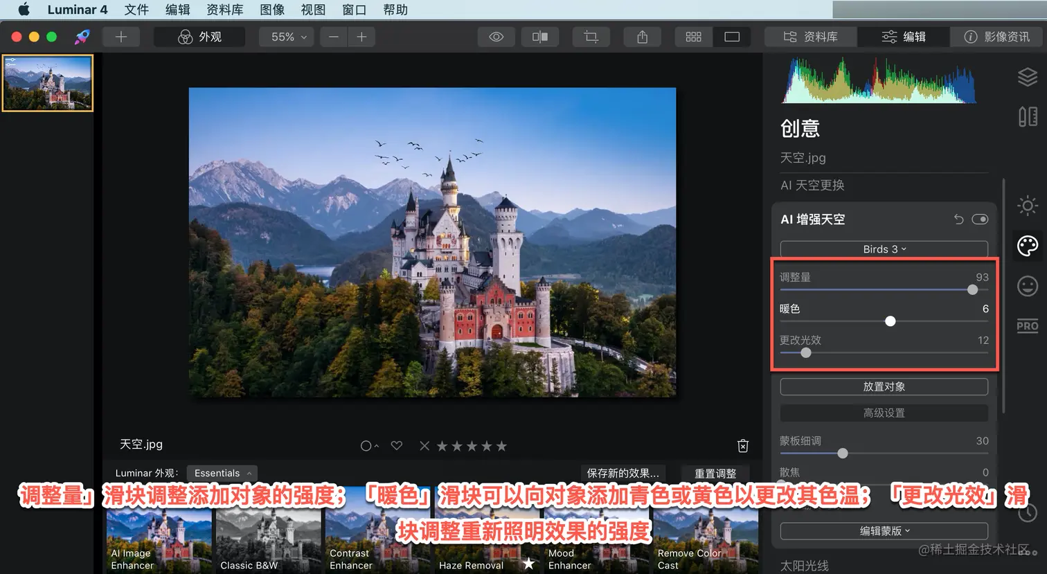Open the Apple menu
Viewport: 1047px width, 574px height.
click(x=24, y=10)
